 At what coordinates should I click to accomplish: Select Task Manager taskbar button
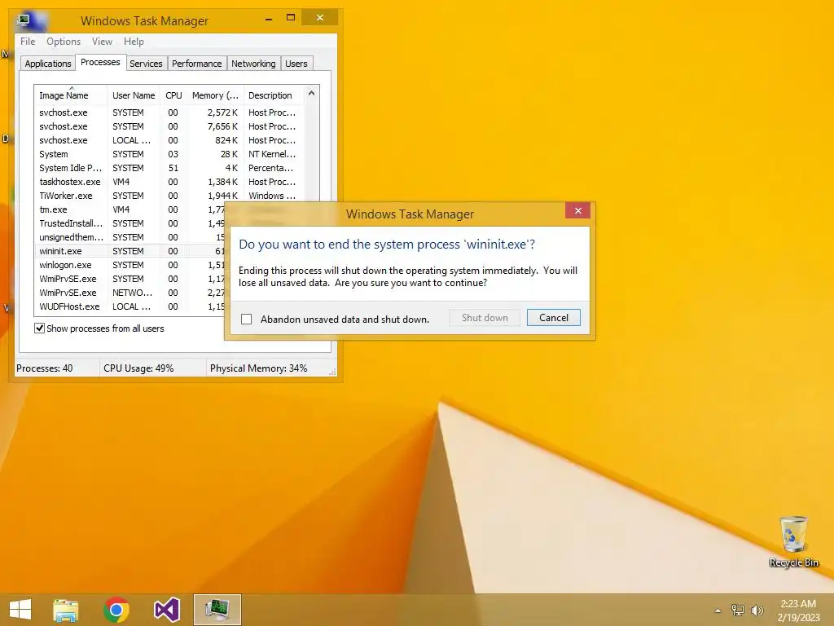(217, 610)
